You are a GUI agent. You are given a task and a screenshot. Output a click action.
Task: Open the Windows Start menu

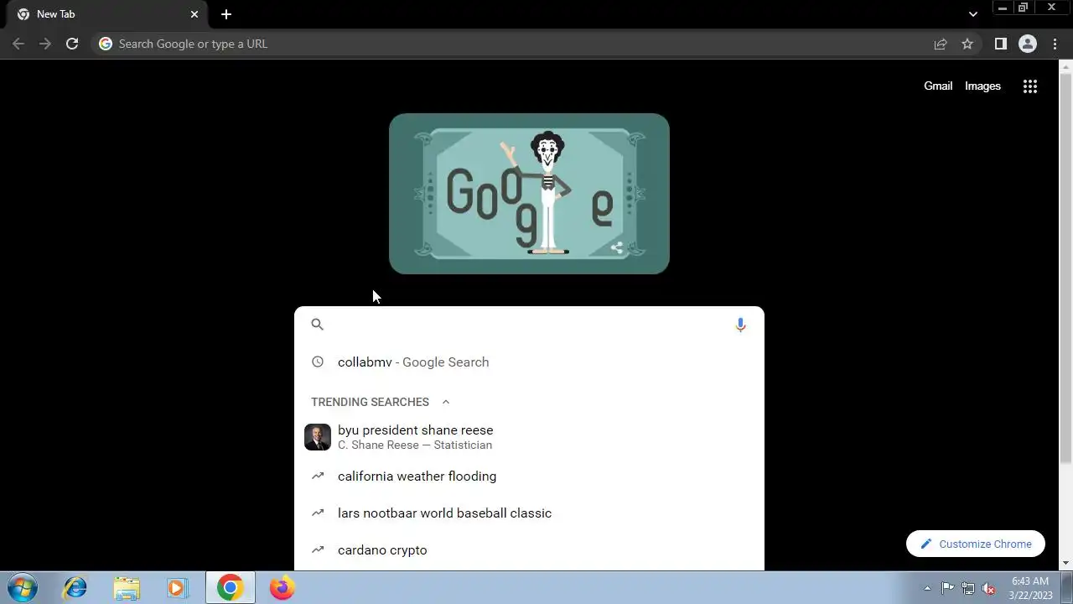tap(23, 588)
